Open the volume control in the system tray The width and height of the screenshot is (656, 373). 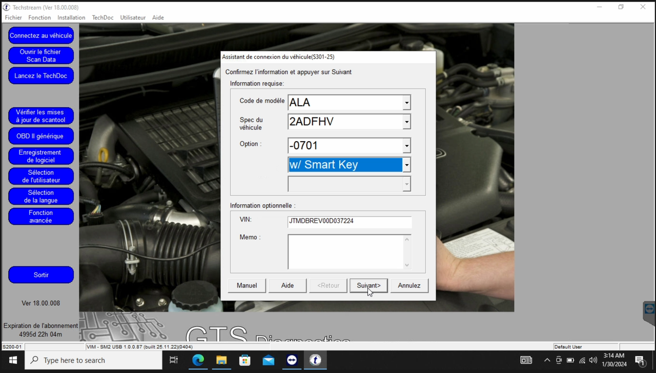coord(593,360)
